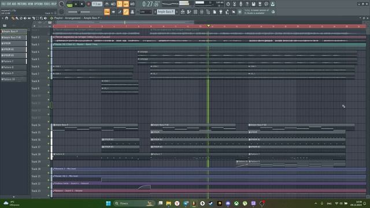Open the snap 'Line' dropdown in toolbar
The image size is (370, 208).
[x=146, y=12]
